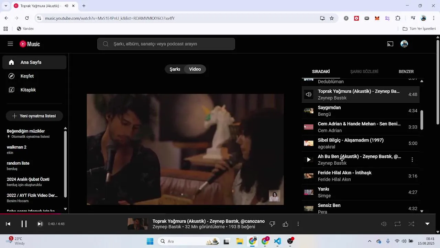Image resolution: width=440 pixels, height=248 pixels.
Task: Toggle repeat mode
Action: [398, 224]
